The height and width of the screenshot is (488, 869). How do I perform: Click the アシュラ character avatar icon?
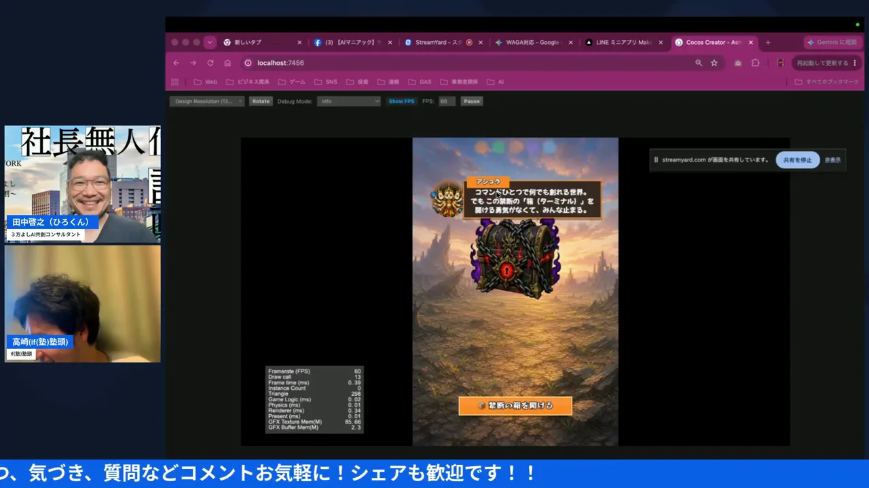[447, 199]
